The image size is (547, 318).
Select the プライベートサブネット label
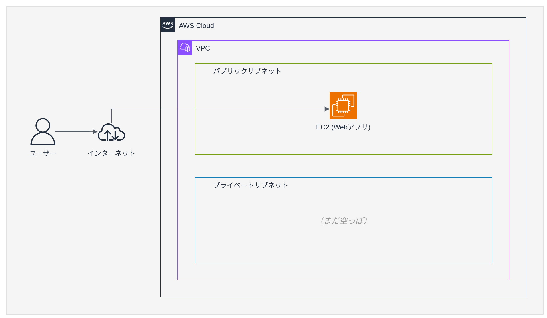251,185
